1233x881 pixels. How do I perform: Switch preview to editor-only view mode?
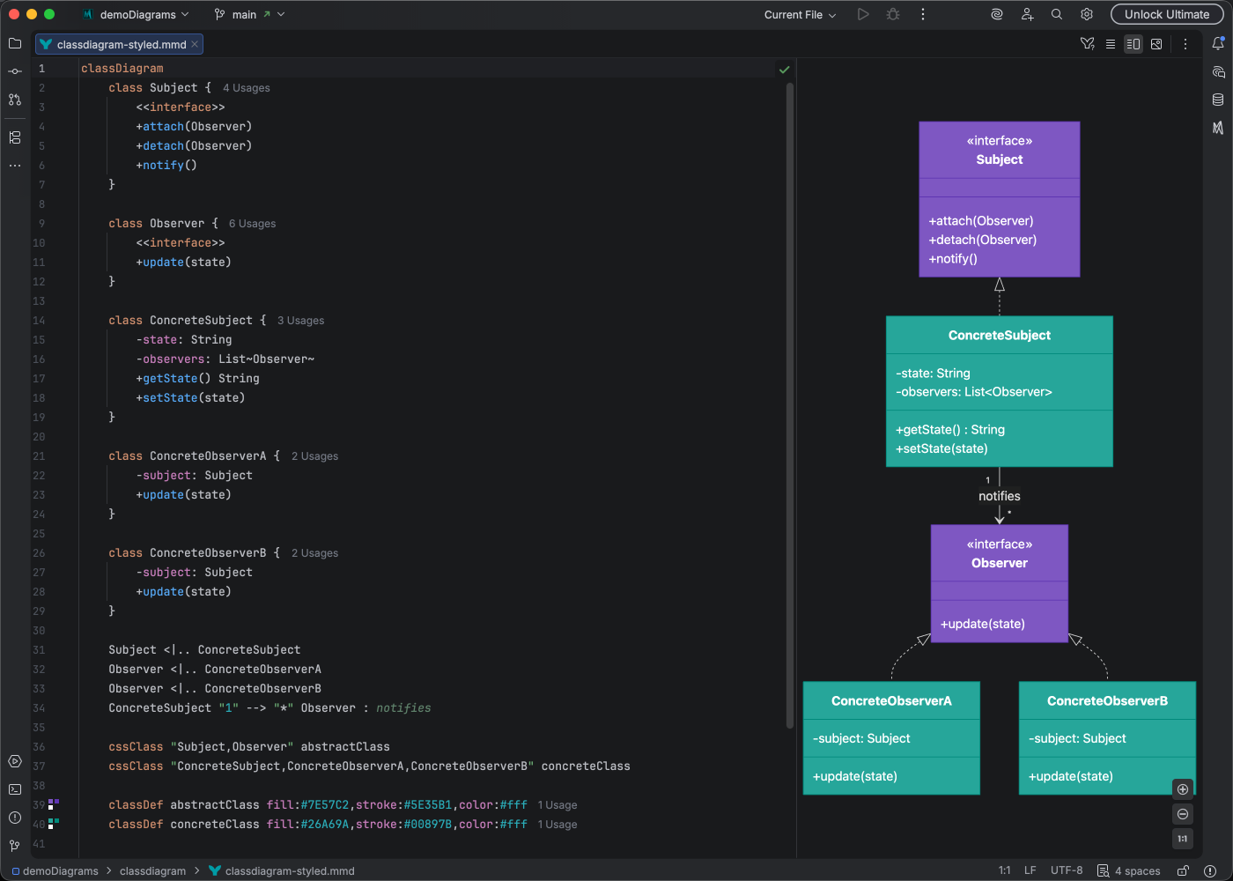tap(1110, 43)
